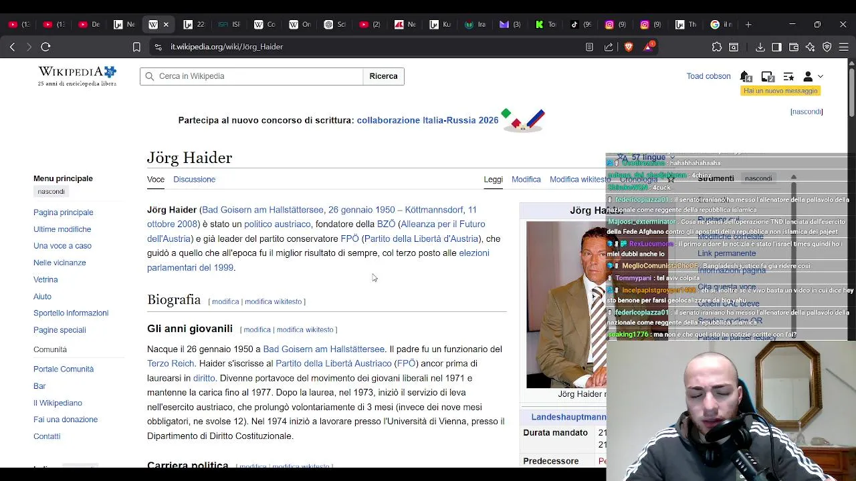The width and height of the screenshot is (856, 481).
Task: Open the Toad cobson user page
Action: [708, 76]
